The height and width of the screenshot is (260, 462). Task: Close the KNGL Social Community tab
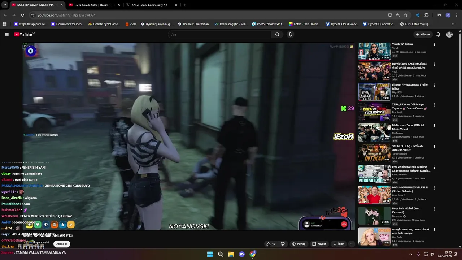pyautogui.click(x=176, y=5)
